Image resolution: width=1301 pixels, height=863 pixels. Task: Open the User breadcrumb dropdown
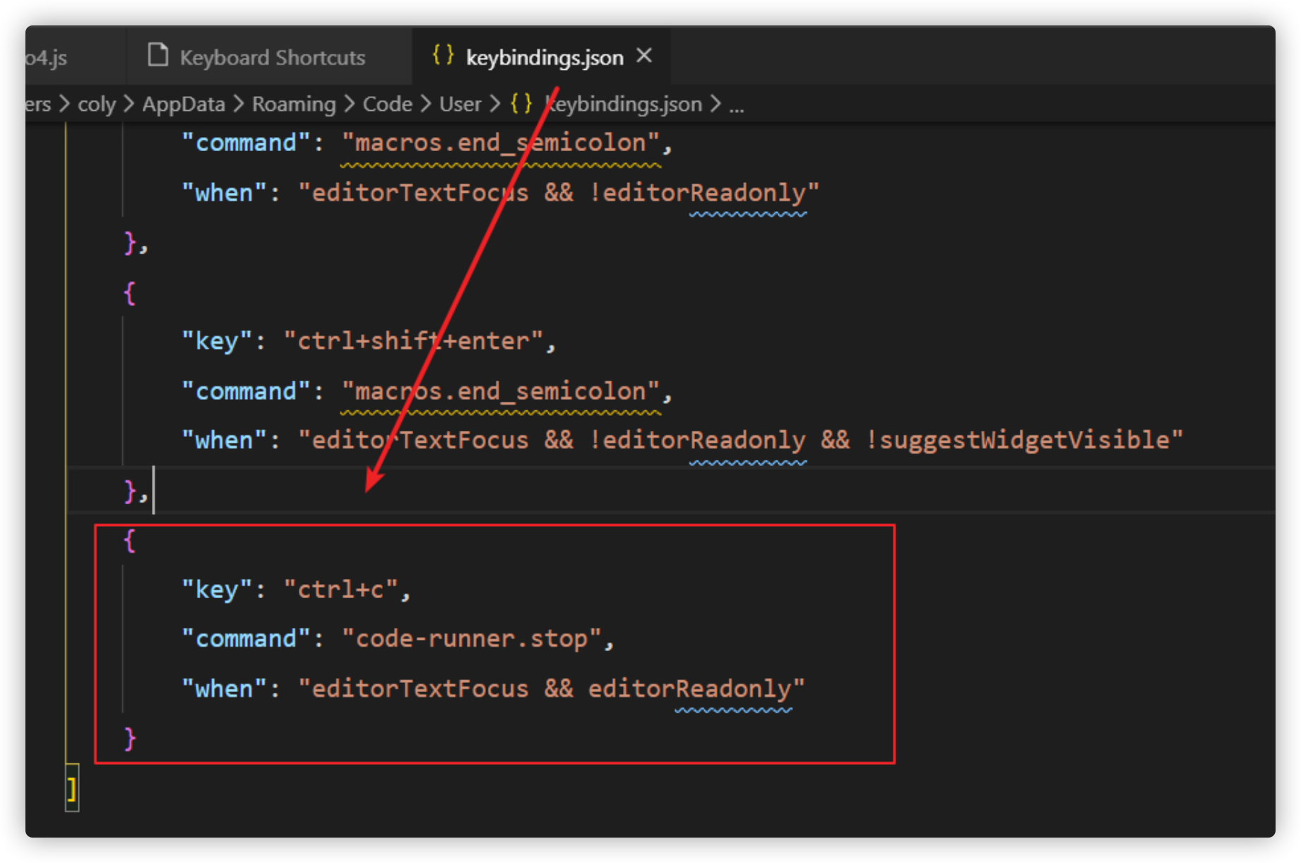pyautogui.click(x=459, y=103)
